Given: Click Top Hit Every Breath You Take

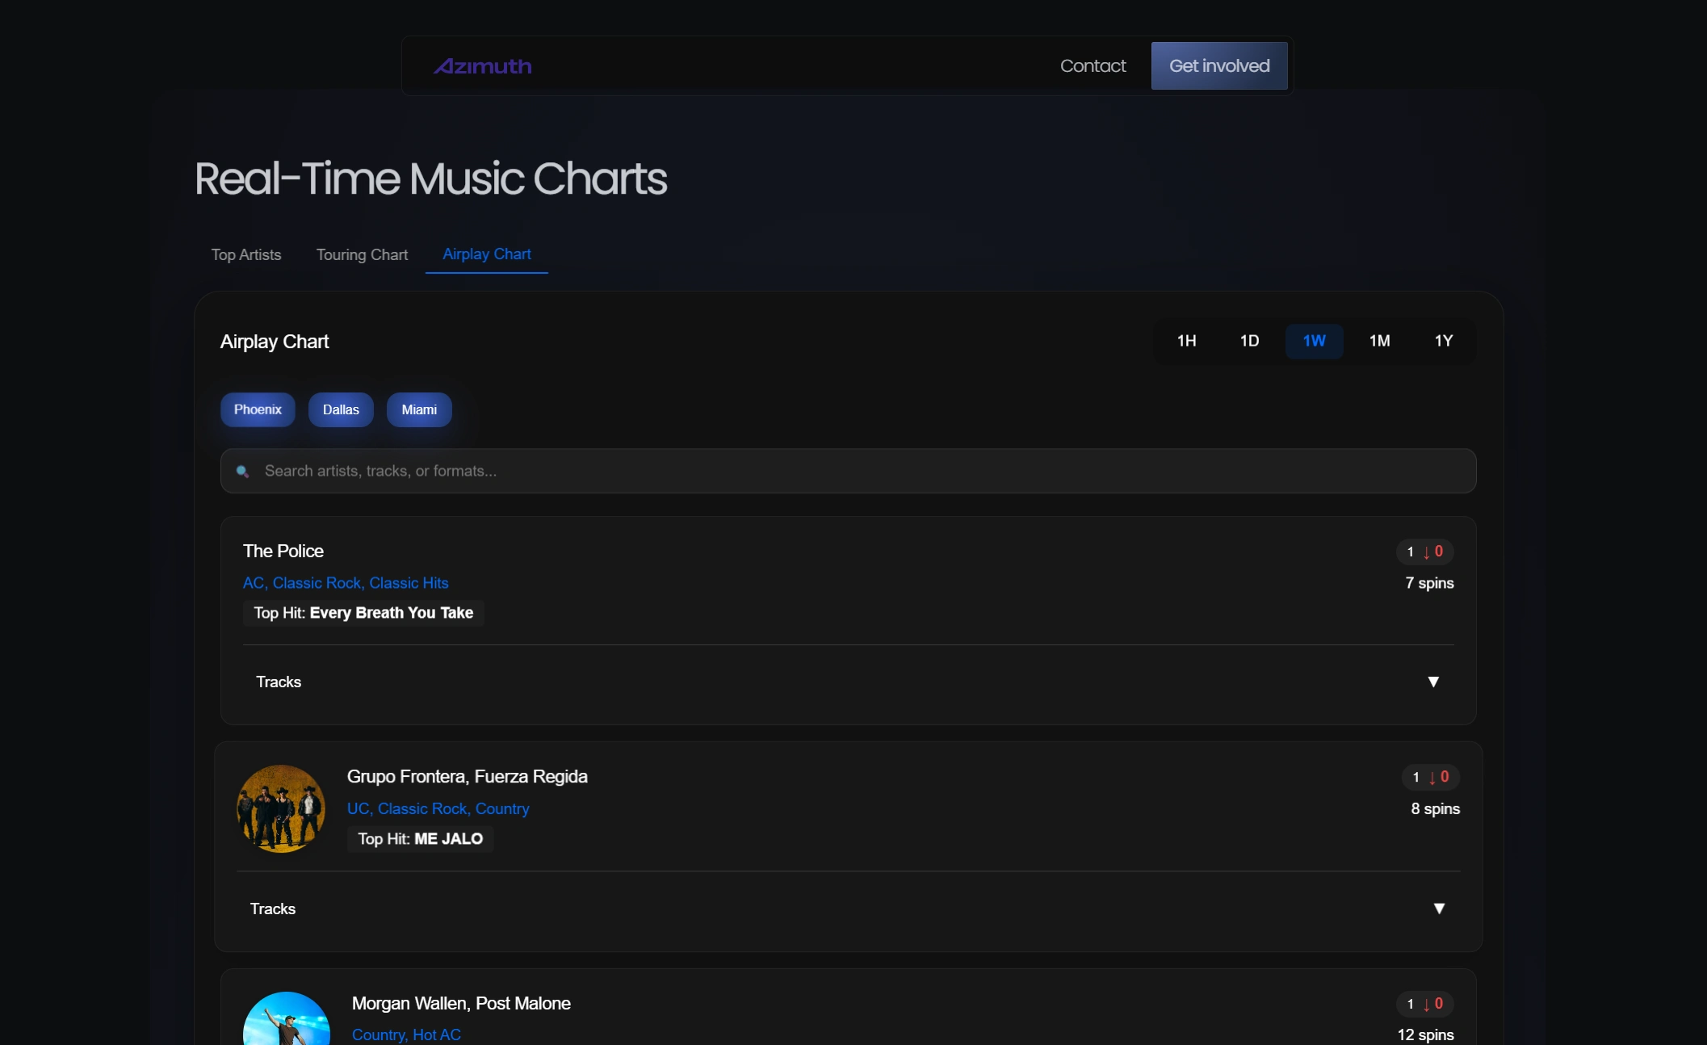Looking at the screenshot, I should point(363,613).
